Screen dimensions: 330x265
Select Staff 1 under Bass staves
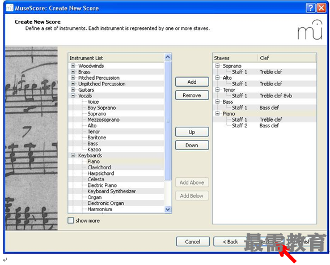(x=239, y=108)
